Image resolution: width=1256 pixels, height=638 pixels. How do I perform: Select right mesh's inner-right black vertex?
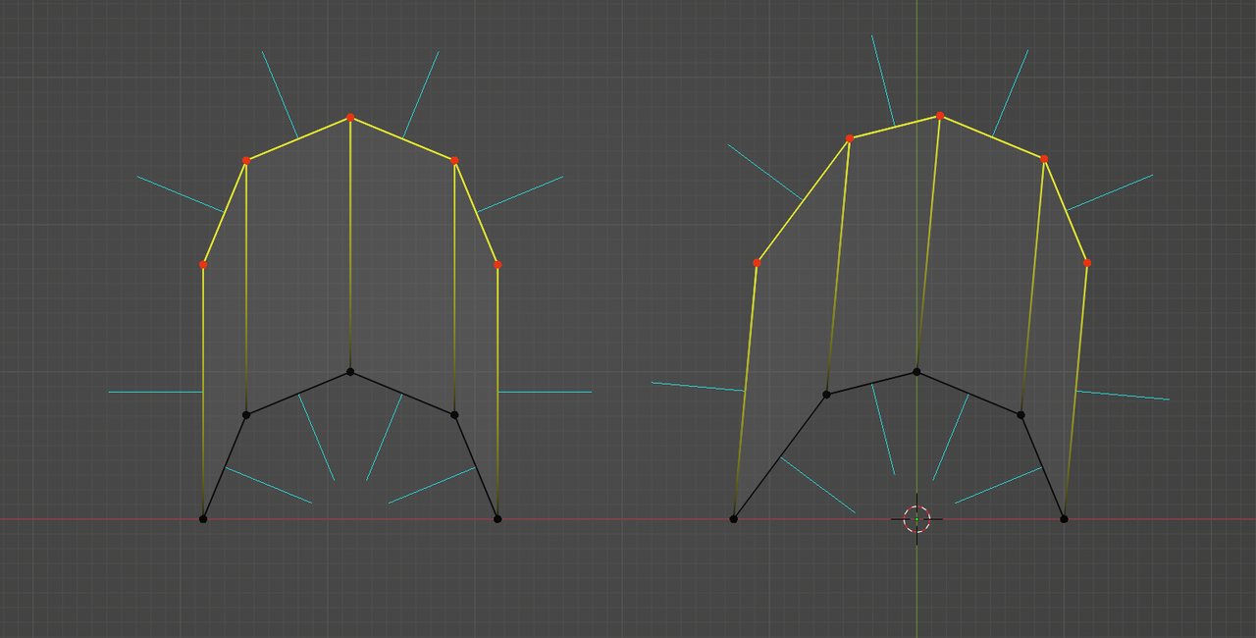(x=1020, y=415)
